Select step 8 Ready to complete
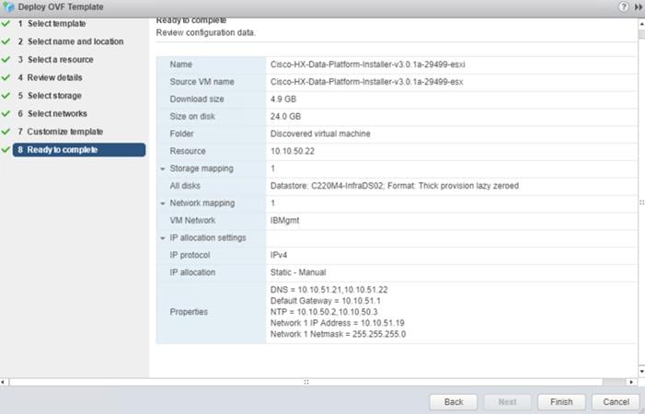 (x=79, y=150)
